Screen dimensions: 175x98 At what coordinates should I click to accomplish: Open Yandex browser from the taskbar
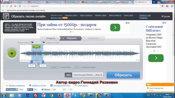point(43,95)
